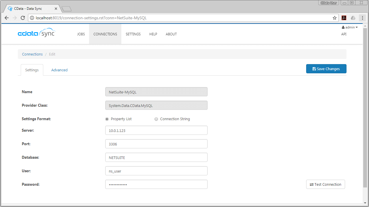Click into the Server input field
This screenshot has height=207, width=369.
coord(156,130)
